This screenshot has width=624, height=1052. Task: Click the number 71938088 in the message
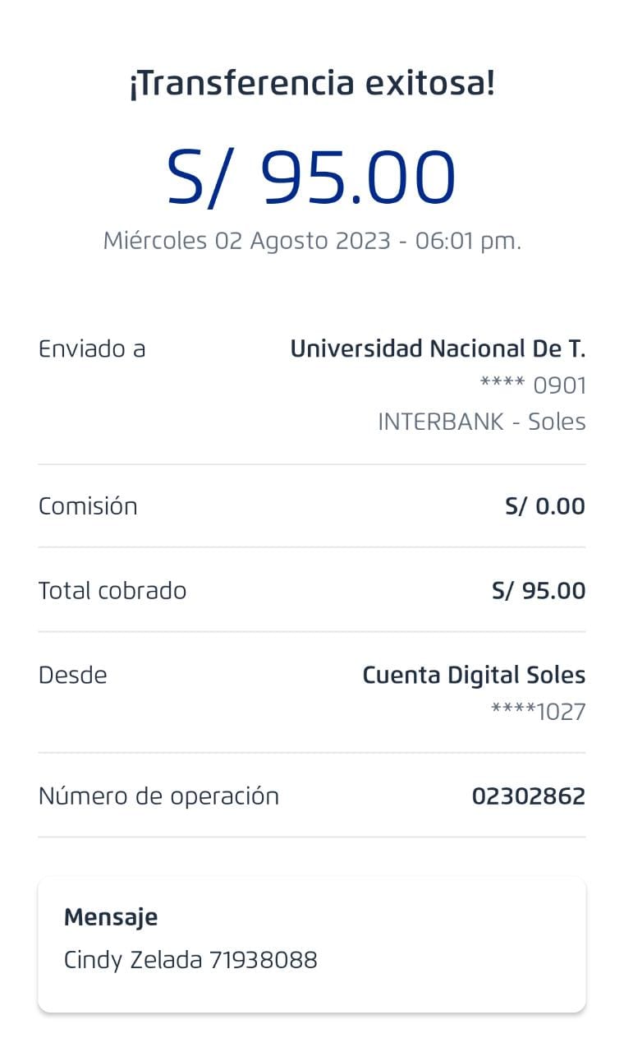click(263, 960)
